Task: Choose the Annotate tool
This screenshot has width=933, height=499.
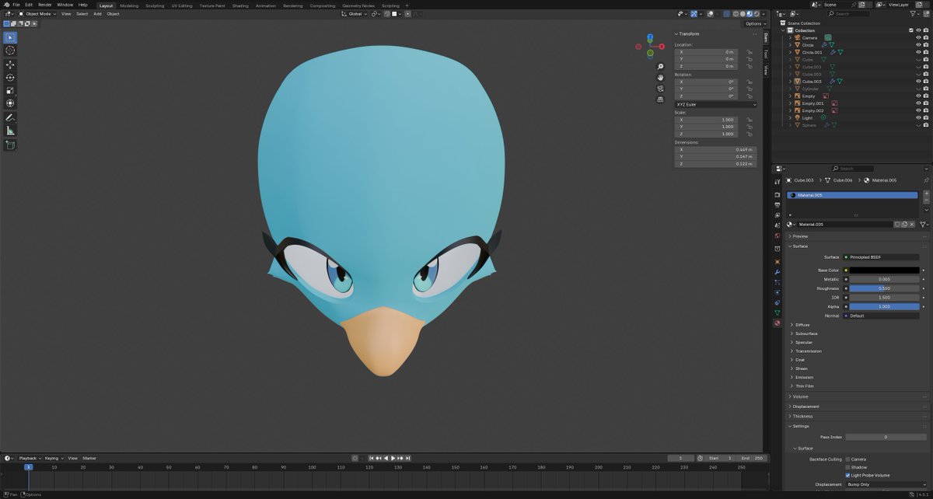Action: 10,117
